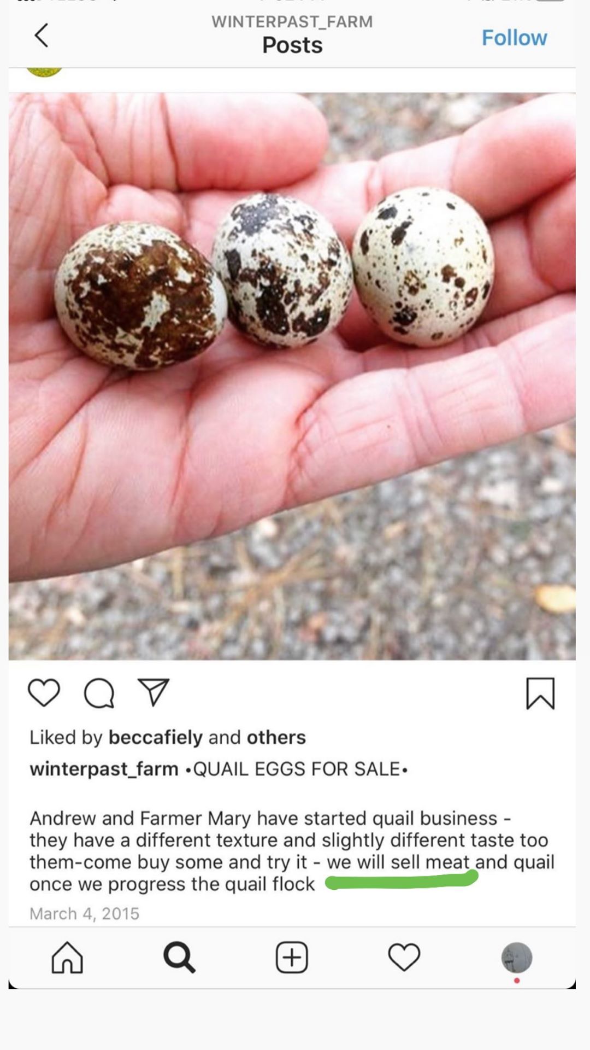This screenshot has width=590, height=1050.
Task: Tap the green underline mark in caption
Action: click(x=402, y=880)
